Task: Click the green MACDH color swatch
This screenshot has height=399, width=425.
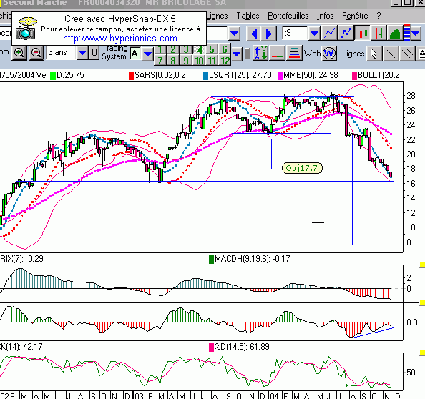Action: click(x=211, y=260)
